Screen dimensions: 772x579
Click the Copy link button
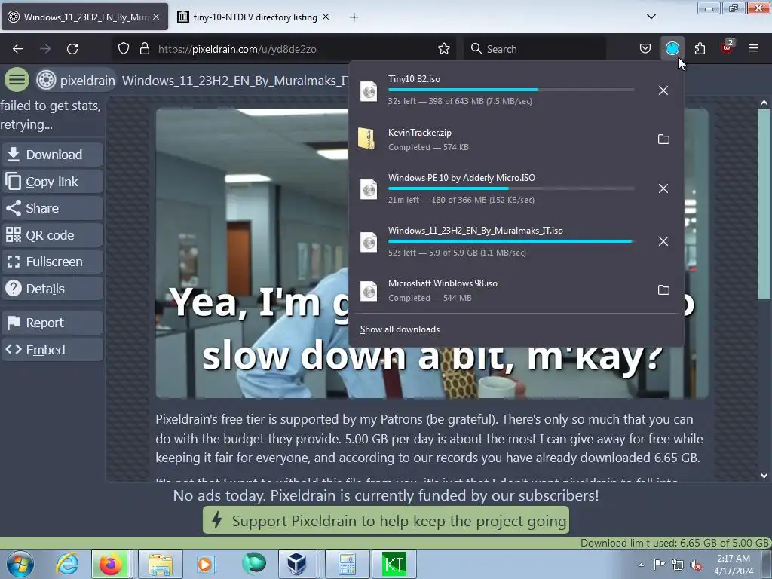pyautogui.click(x=52, y=182)
